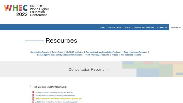Viewport: 183px width, 103px height.
Task: Open Pre-existing Open Knowledge Products link
Action: point(103,52)
